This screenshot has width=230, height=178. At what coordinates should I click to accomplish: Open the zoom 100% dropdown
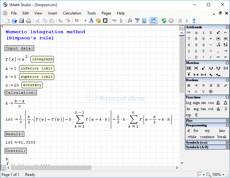224,175
